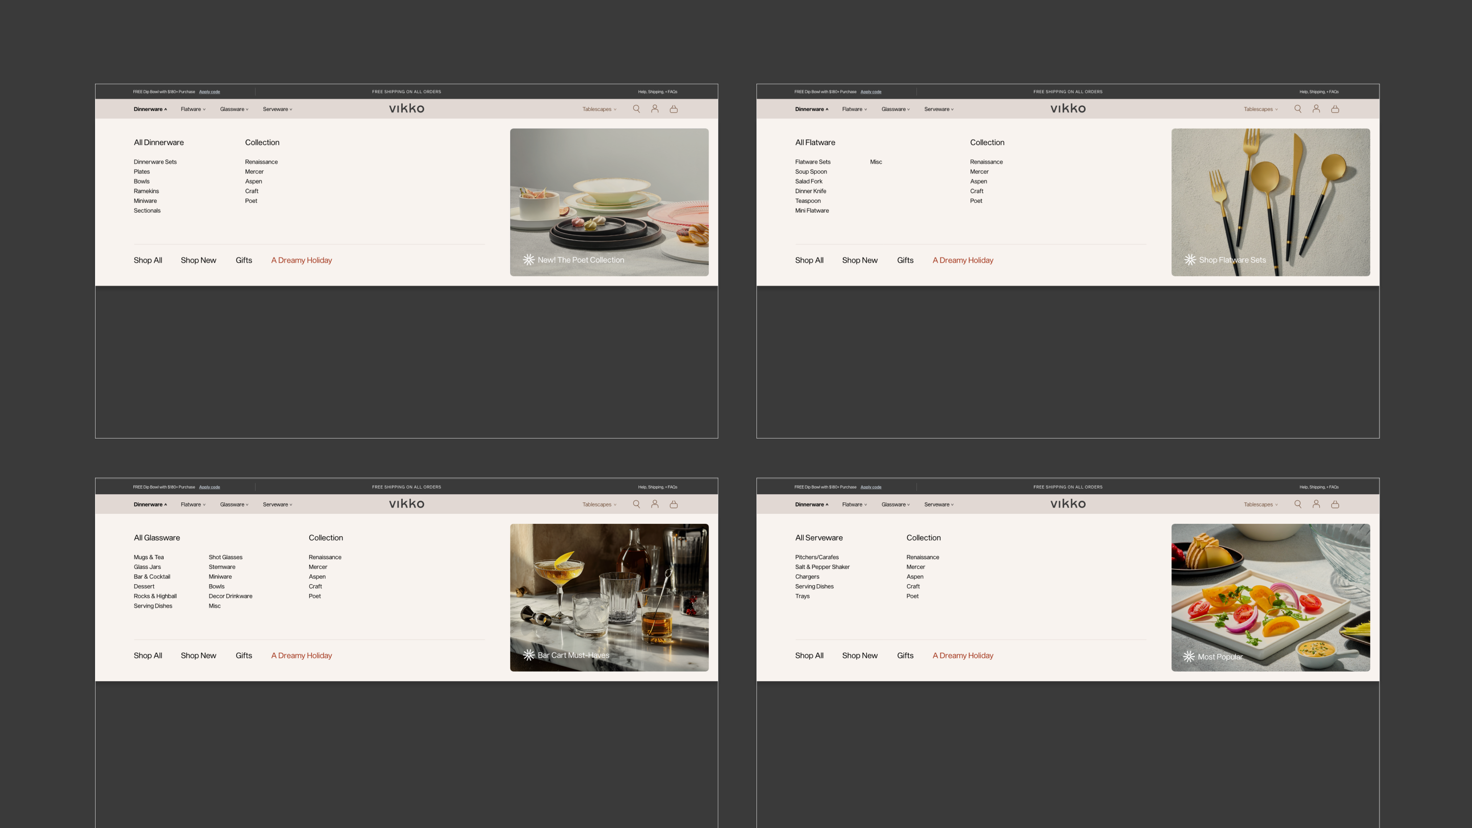Click cart icon in the All Glassware mockup header
Screen dimensions: 1472x828
tap(674, 504)
